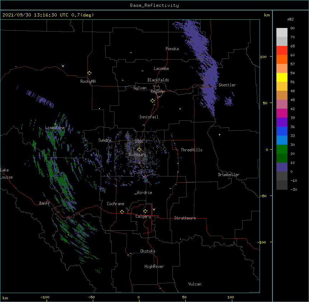This screenshot has width=309, height=302.
Task: Select the 36 dBZ blue color swatch
Action: click(282, 131)
